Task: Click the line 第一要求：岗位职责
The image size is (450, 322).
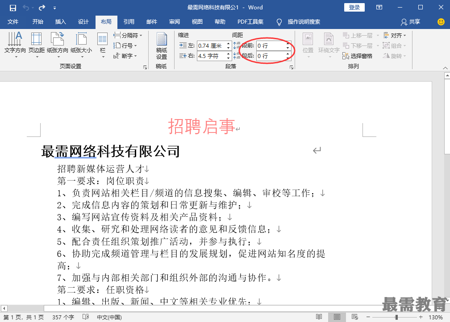Action: [101, 181]
